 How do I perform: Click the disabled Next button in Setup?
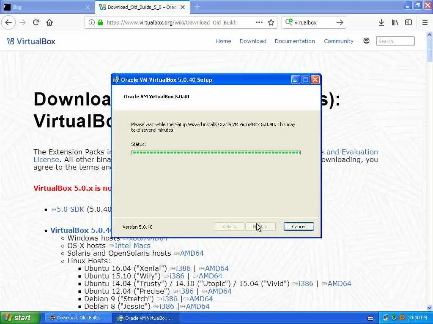[260, 227]
